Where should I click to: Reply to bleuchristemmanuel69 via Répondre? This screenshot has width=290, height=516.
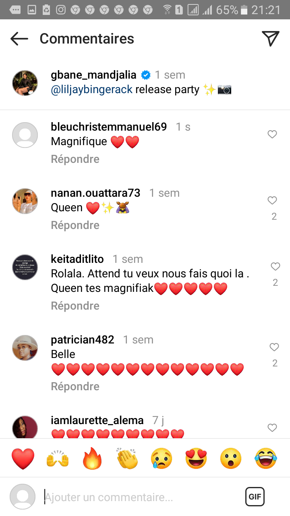pyautogui.click(x=75, y=159)
